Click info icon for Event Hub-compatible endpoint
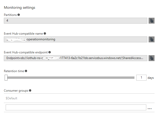The image size is (162, 116). pos(49,52)
